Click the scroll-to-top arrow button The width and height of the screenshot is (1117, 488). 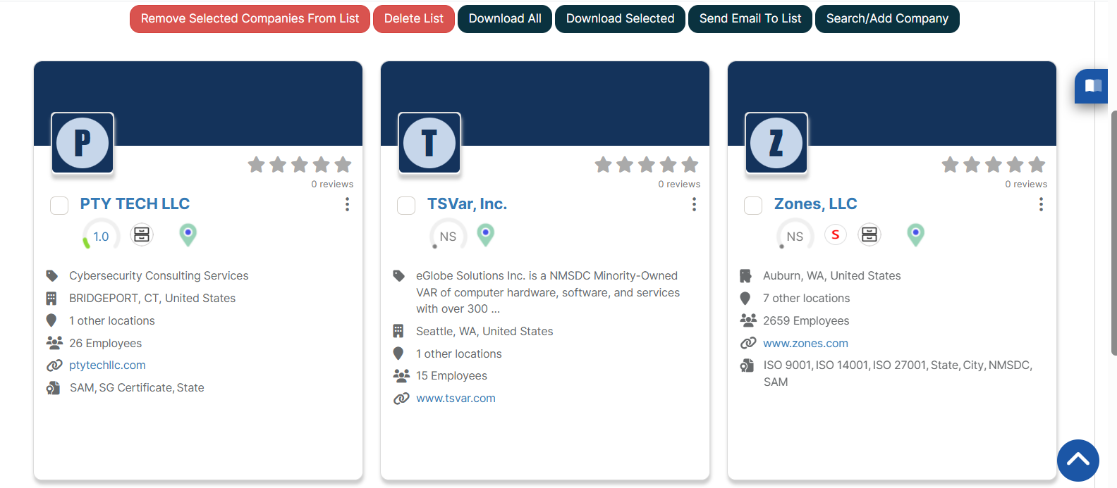(1078, 461)
